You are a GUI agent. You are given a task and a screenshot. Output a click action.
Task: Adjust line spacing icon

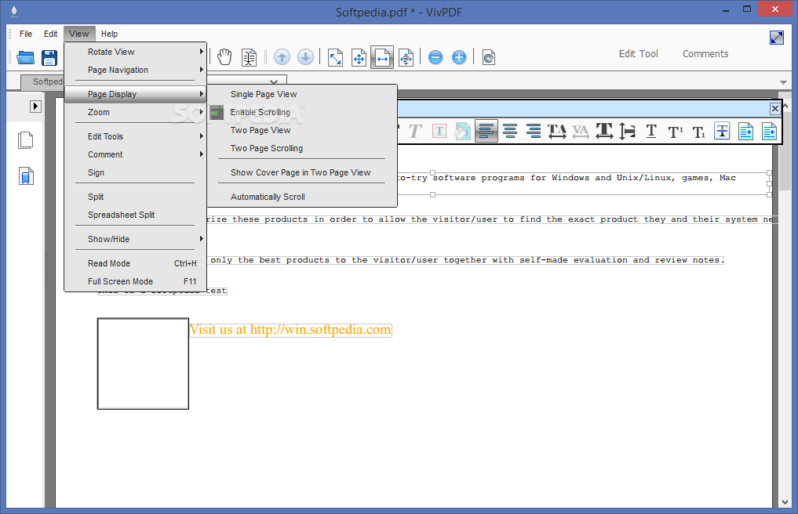[628, 131]
